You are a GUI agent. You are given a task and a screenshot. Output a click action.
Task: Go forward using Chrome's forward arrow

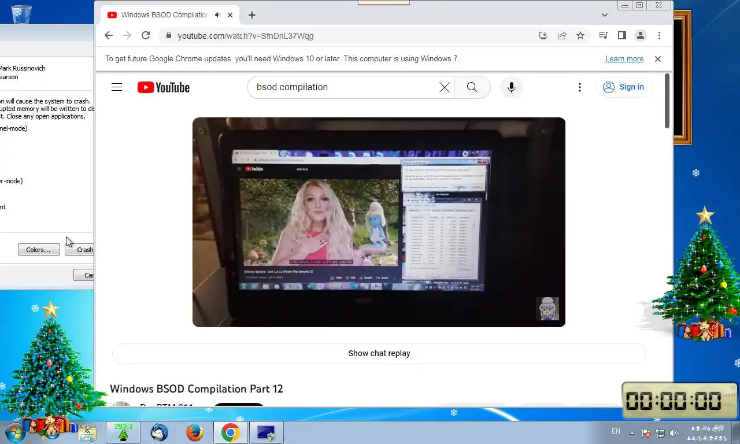pyautogui.click(x=127, y=35)
